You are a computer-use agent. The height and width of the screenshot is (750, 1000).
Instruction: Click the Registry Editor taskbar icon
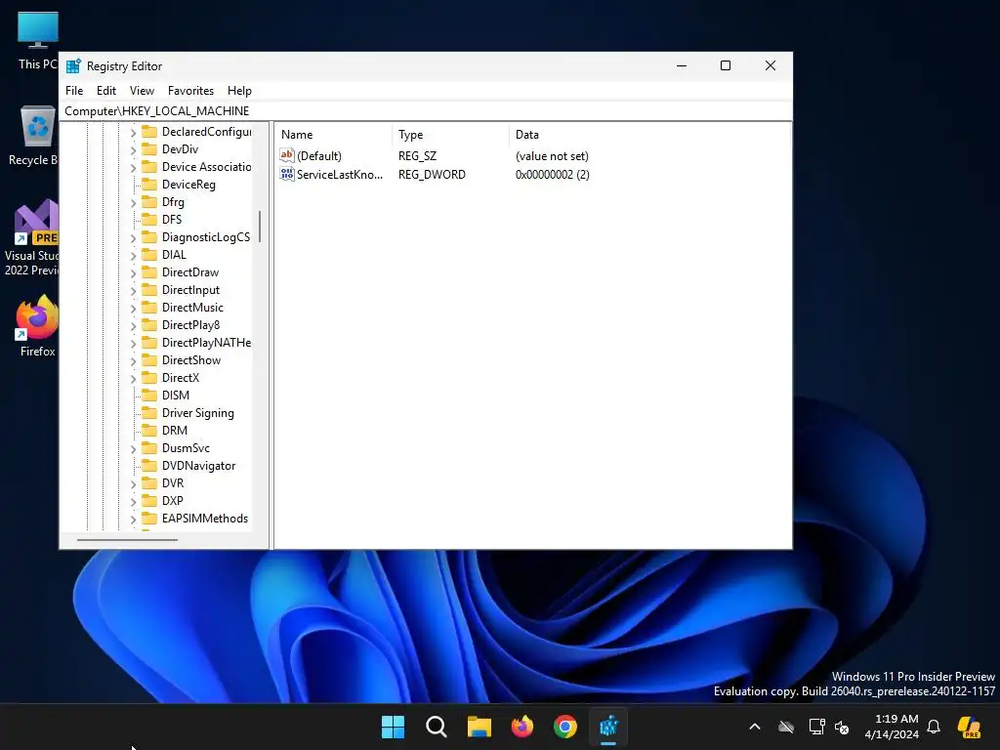(x=608, y=727)
